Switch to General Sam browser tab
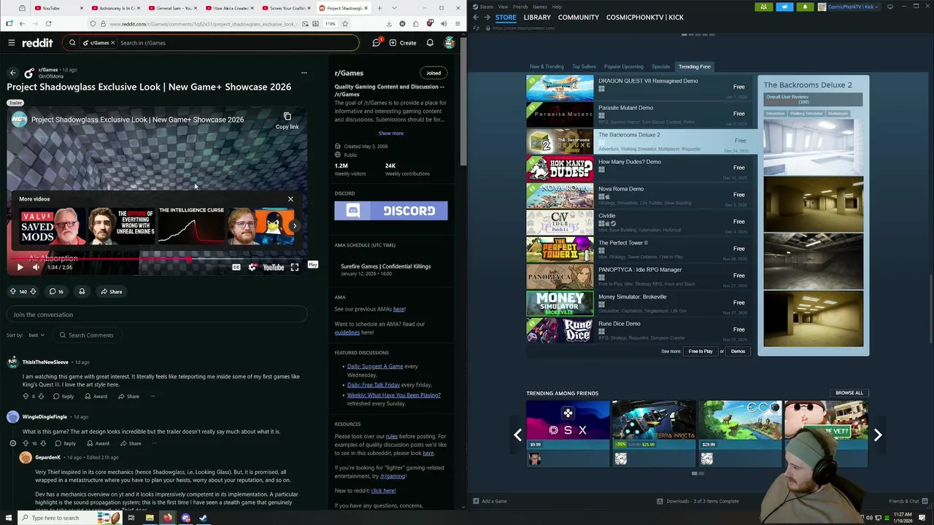Screen dimensions: 934x525 [x=173, y=8]
